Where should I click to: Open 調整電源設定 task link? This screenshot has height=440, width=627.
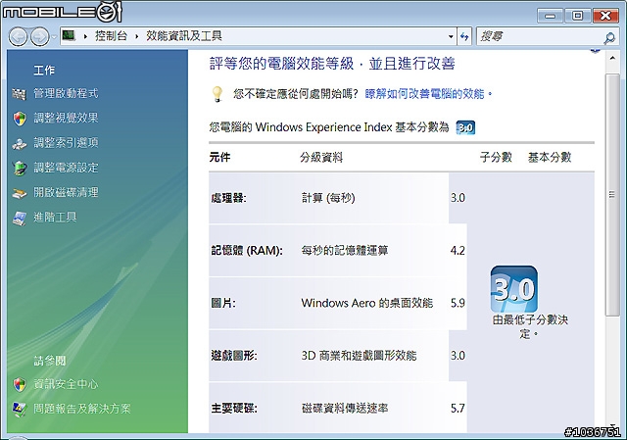[x=66, y=168]
